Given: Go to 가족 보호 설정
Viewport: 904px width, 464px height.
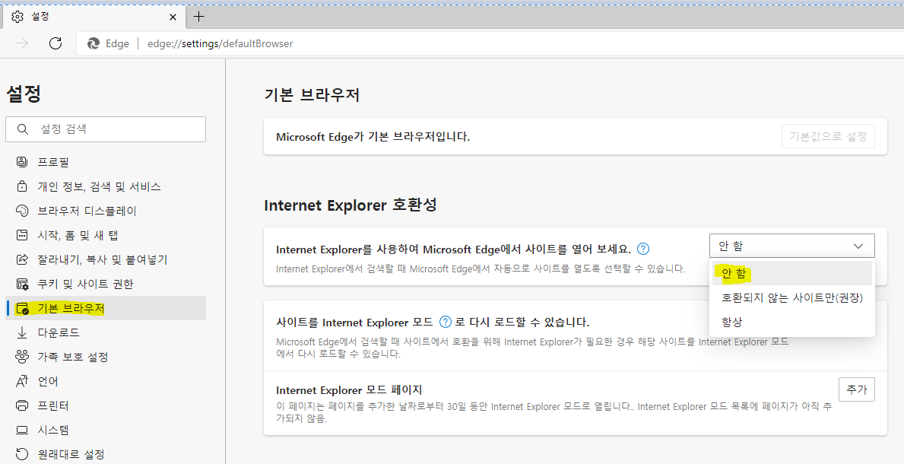Looking at the screenshot, I should click(x=106, y=357).
